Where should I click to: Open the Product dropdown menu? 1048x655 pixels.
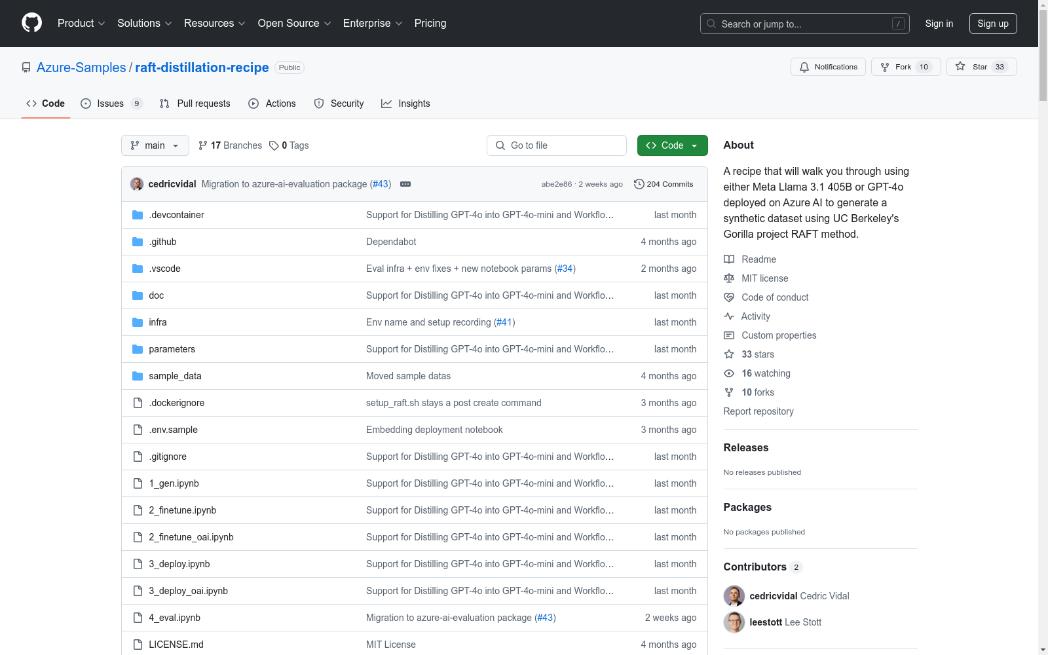(81, 24)
